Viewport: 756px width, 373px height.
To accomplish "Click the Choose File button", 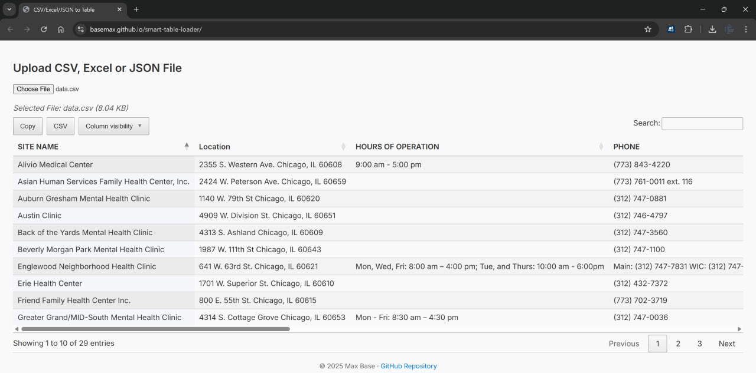I will click(33, 89).
